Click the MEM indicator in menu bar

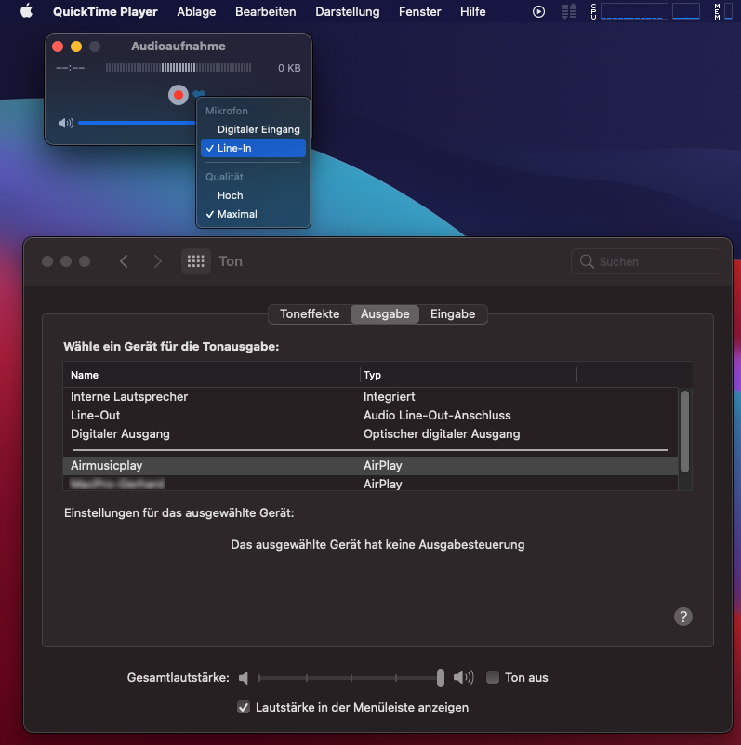(x=724, y=11)
